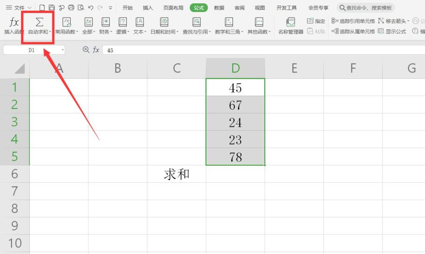Switch to the View (视图) tab
425x254 pixels.
tap(260, 7)
